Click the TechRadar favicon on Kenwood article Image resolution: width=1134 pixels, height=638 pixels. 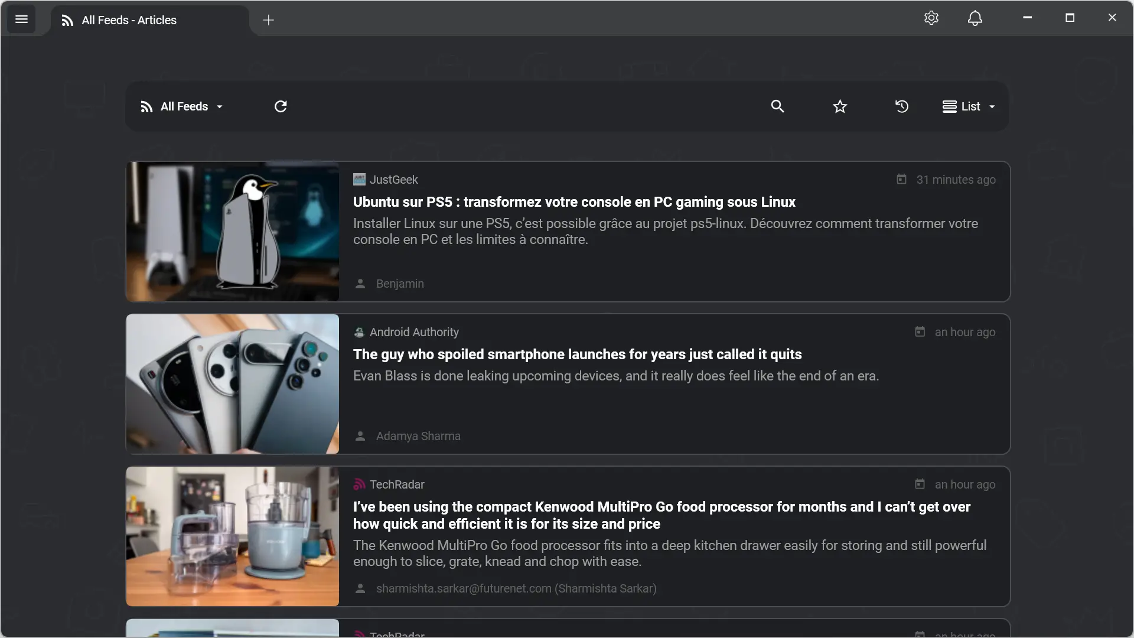click(x=359, y=484)
